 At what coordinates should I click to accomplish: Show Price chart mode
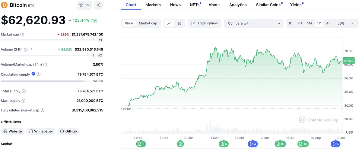point(129,23)
